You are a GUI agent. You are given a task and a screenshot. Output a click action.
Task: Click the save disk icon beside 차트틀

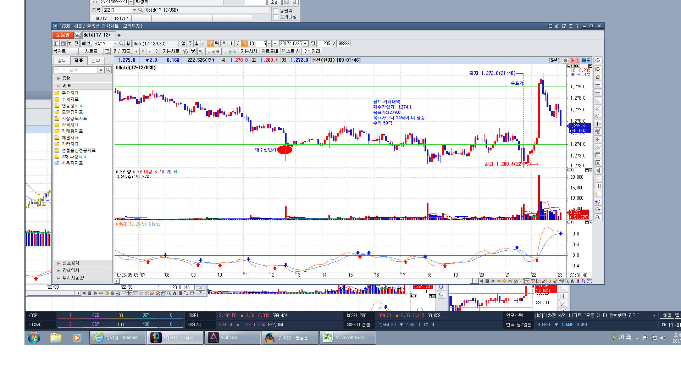tap(107, 51)
